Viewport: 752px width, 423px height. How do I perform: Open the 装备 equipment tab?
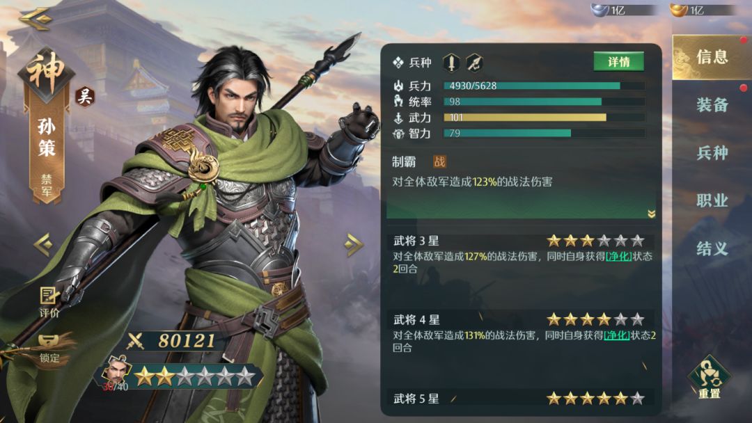pyautogui.click(x=712, y=104)
